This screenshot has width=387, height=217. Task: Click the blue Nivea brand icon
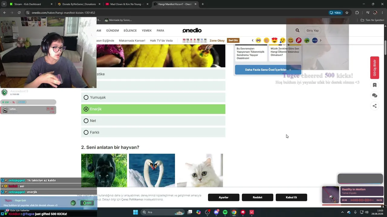tap(315, 40)
